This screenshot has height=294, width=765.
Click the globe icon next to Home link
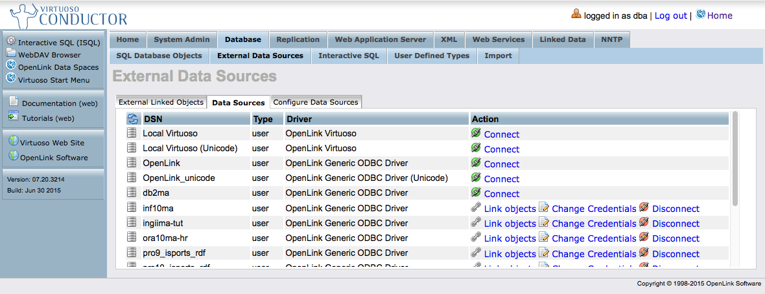point(701,14)
